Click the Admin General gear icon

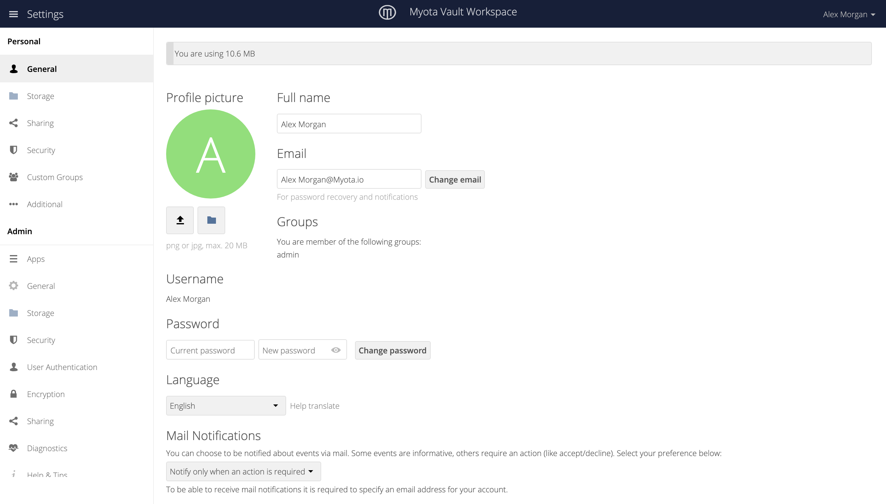tap(14, 285)
